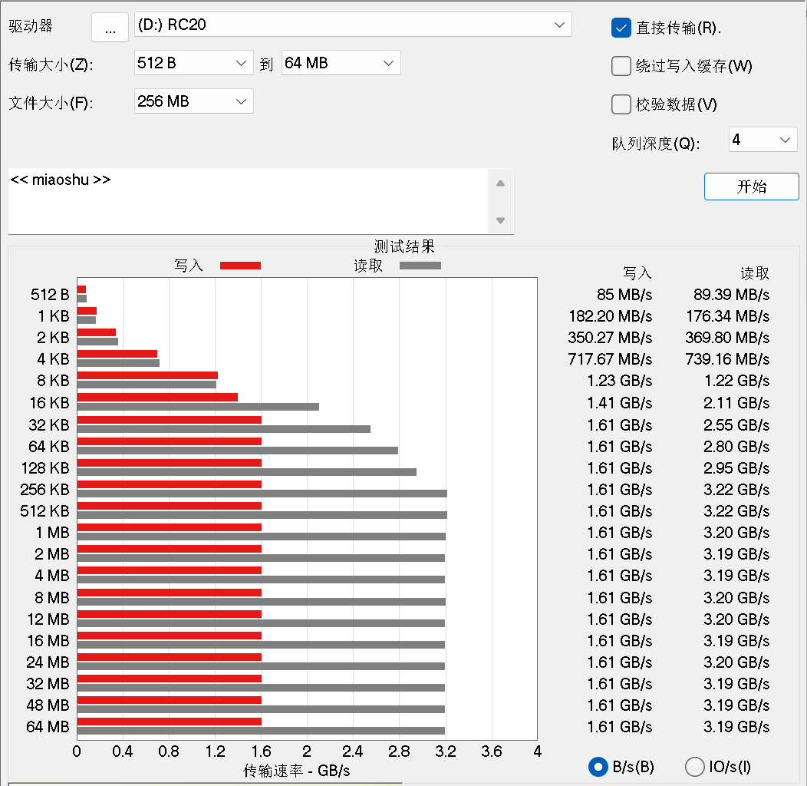Click the red 写入 legend swatch

tap(240, 266)
